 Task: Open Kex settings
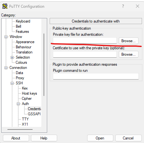point(25,88)
